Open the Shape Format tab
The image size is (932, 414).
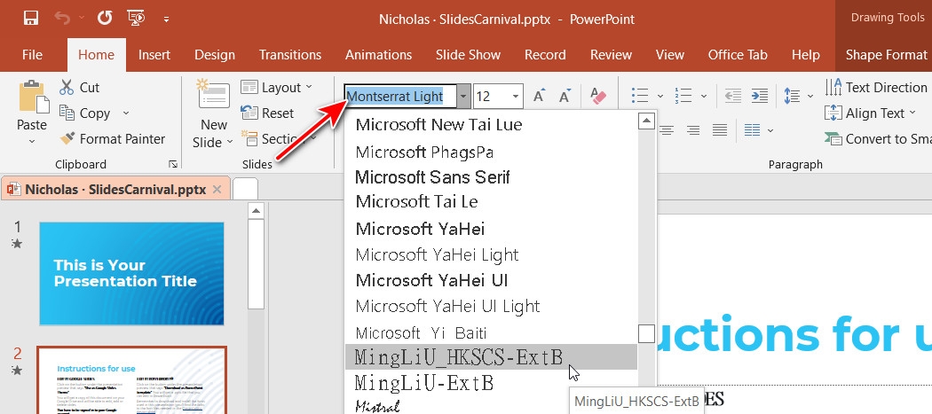[x=886, y=55]
